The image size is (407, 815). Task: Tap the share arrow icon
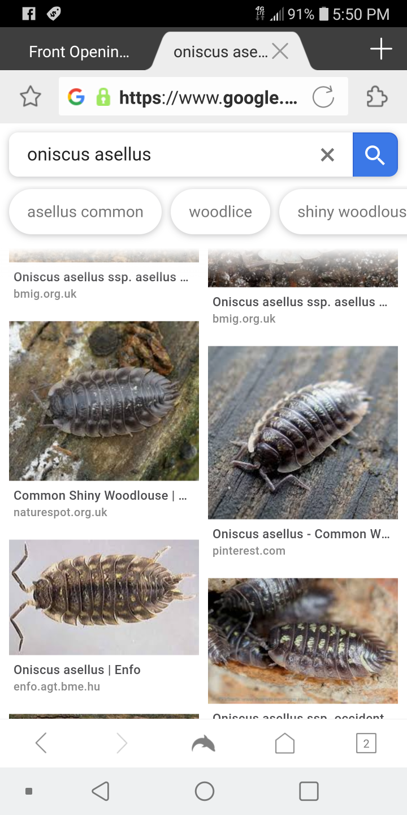coord(203,743)
